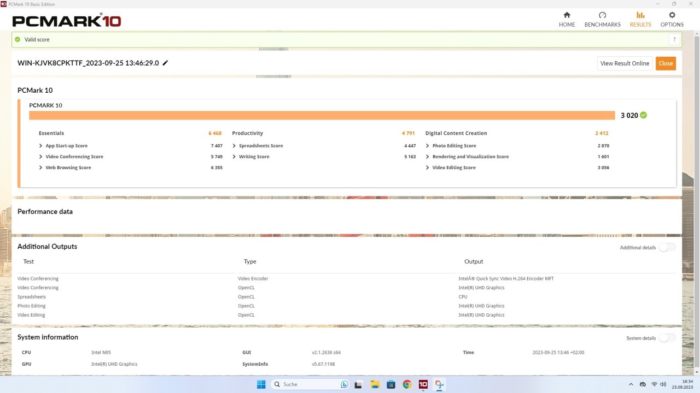The width and height of the screenshot is (700, 393).
Task: Select the Essentials heading
Action: pyautogui.click(x=51, y=133)
